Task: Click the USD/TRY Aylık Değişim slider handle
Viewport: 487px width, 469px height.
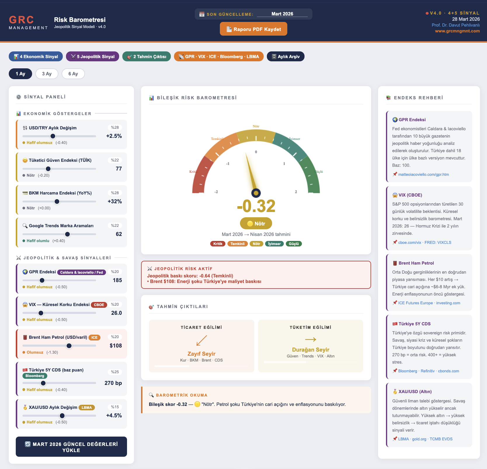Action: coord(53,136)
